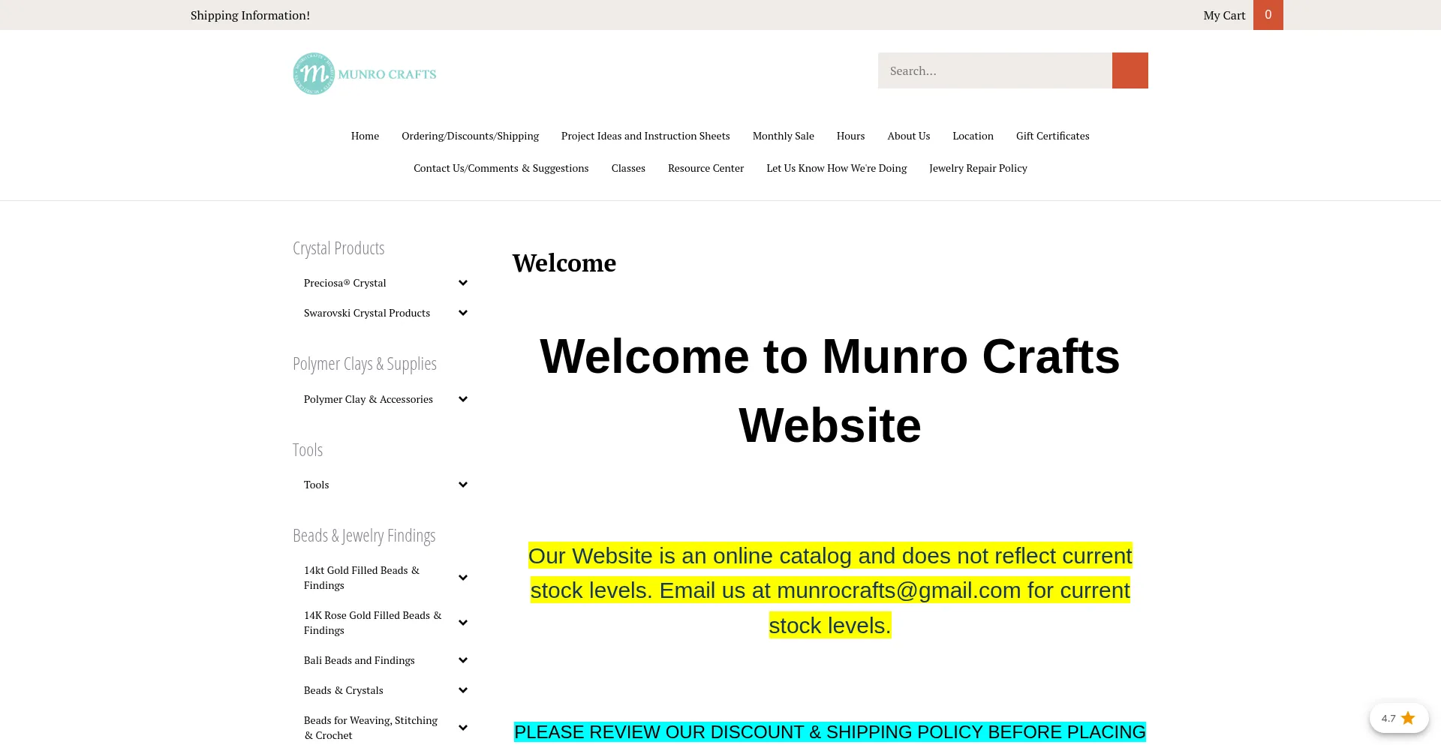Click the 'Welcome to Munro Crafts Website' headline
This screenshot has width=1441, height=745.
(830, 390)
